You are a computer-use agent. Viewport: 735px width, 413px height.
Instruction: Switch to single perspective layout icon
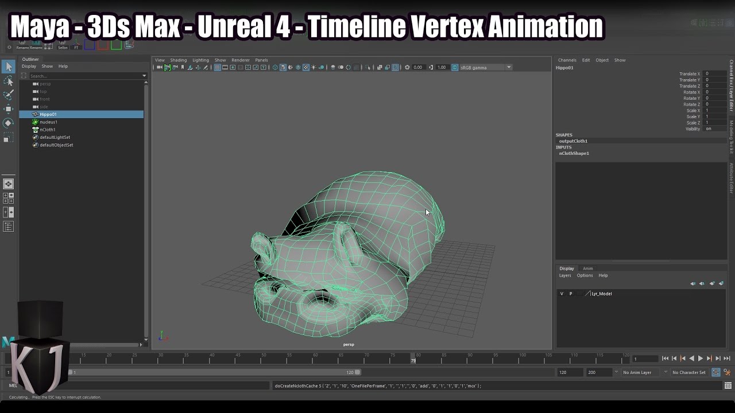pyautogui.click(x=8, y=184)
